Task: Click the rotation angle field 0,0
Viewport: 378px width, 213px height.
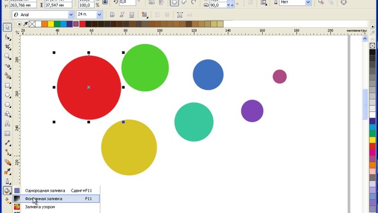Action: click(128, 2)
